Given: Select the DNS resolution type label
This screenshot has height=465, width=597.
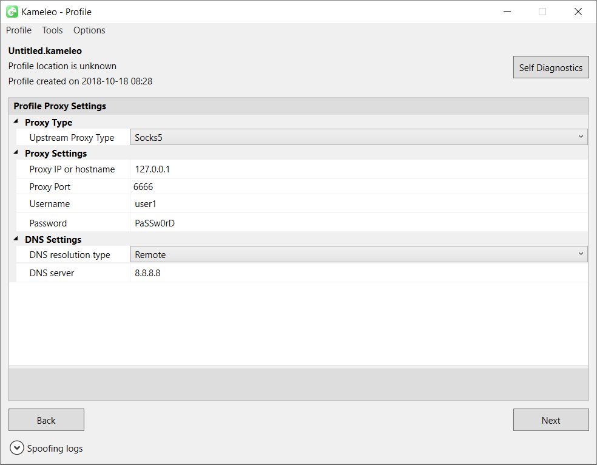Looking at the screenshot, I should tap(70, 255).
